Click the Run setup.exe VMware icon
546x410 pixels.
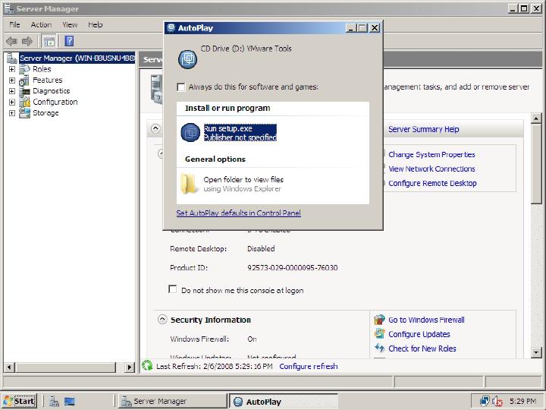pyautogui.click(x=190, y=132)
